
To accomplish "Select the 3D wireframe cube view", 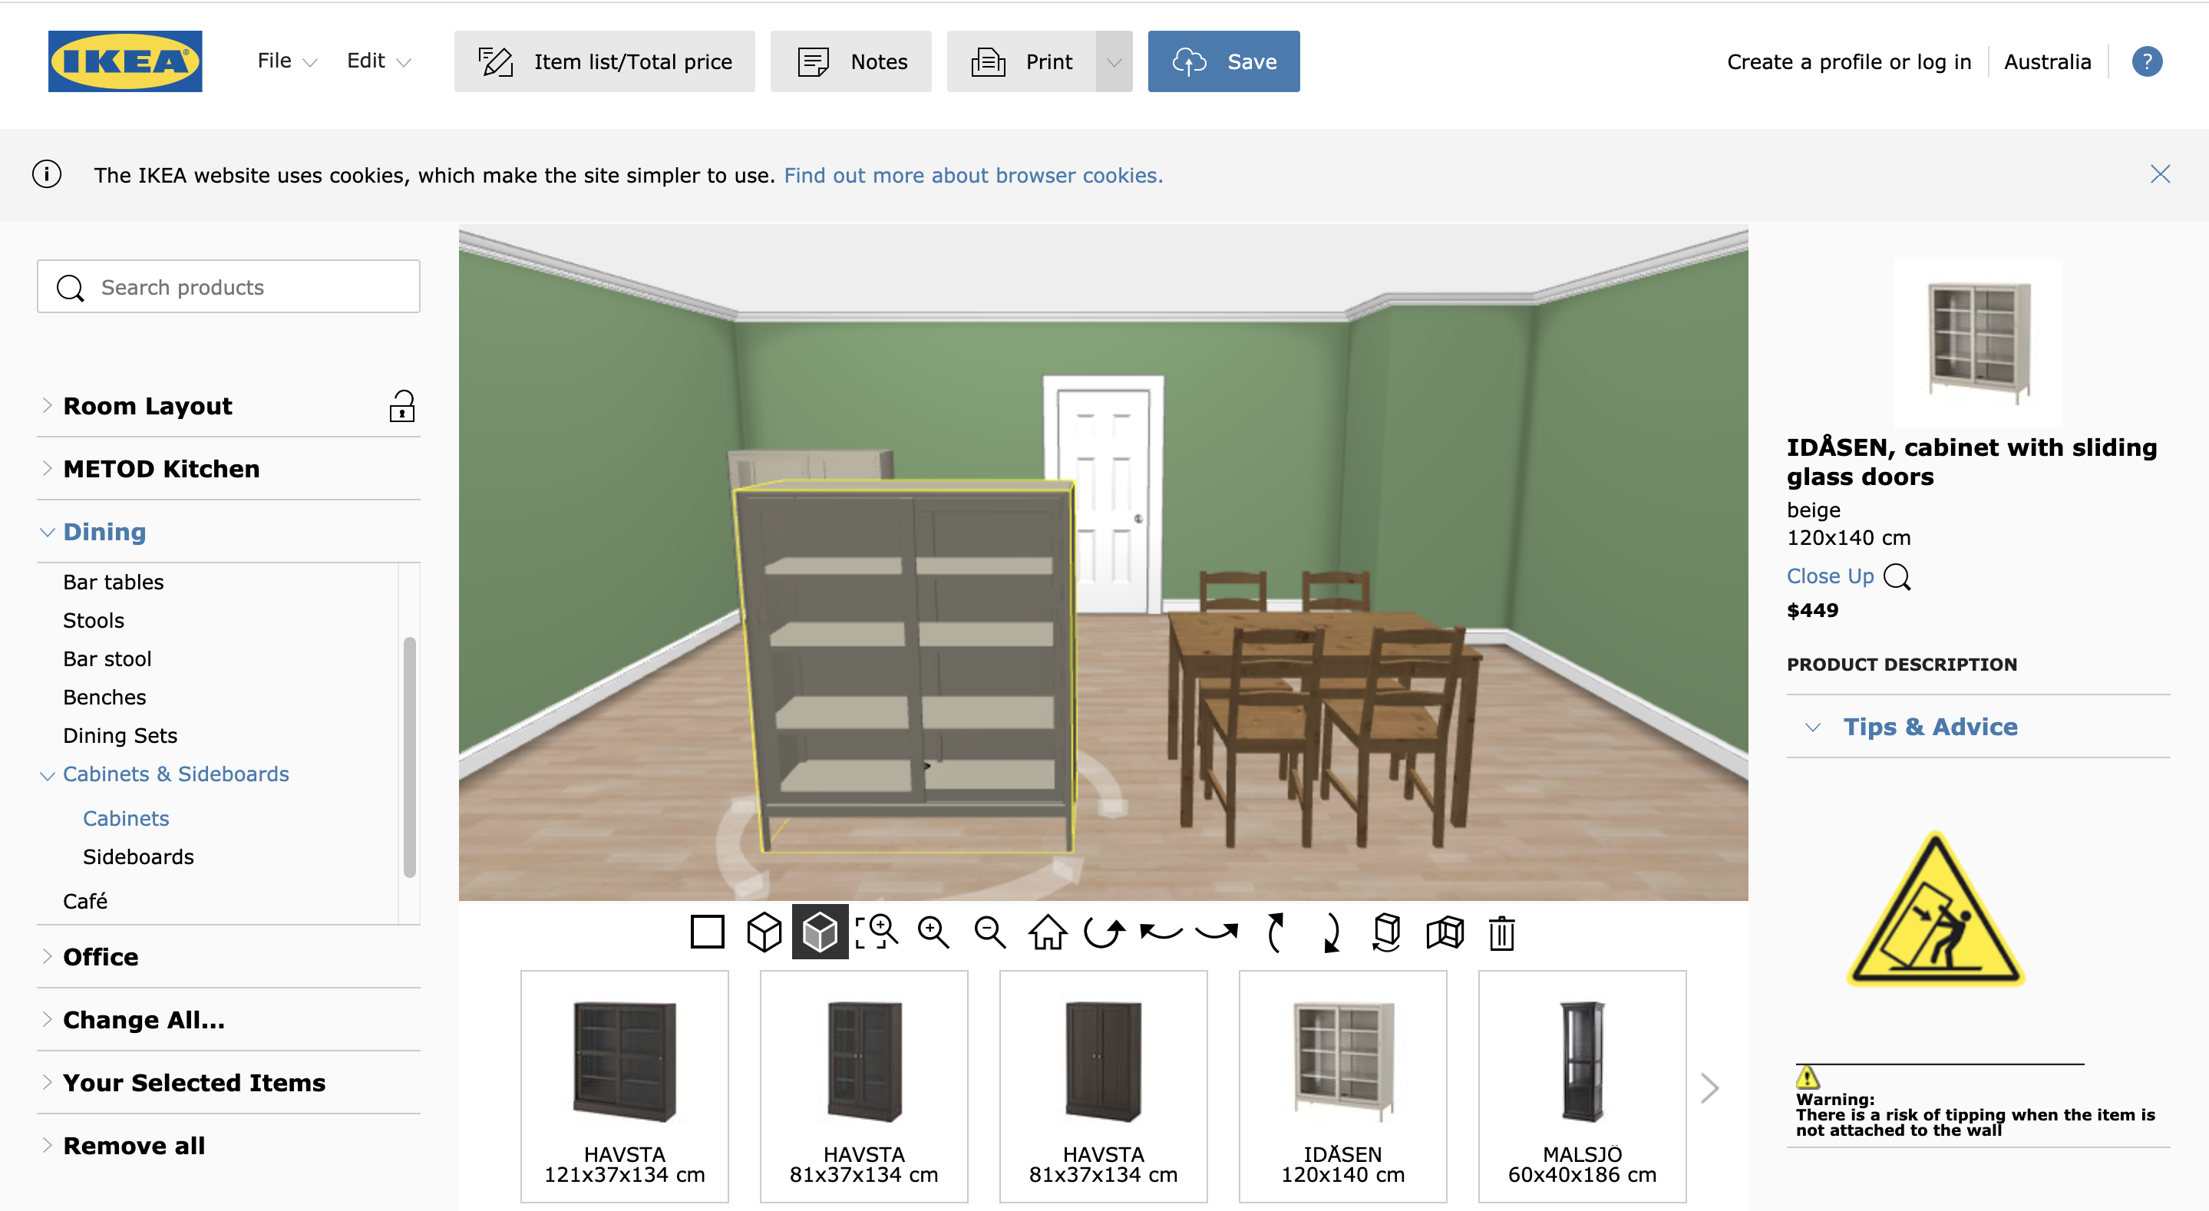I will pos(763,932).
